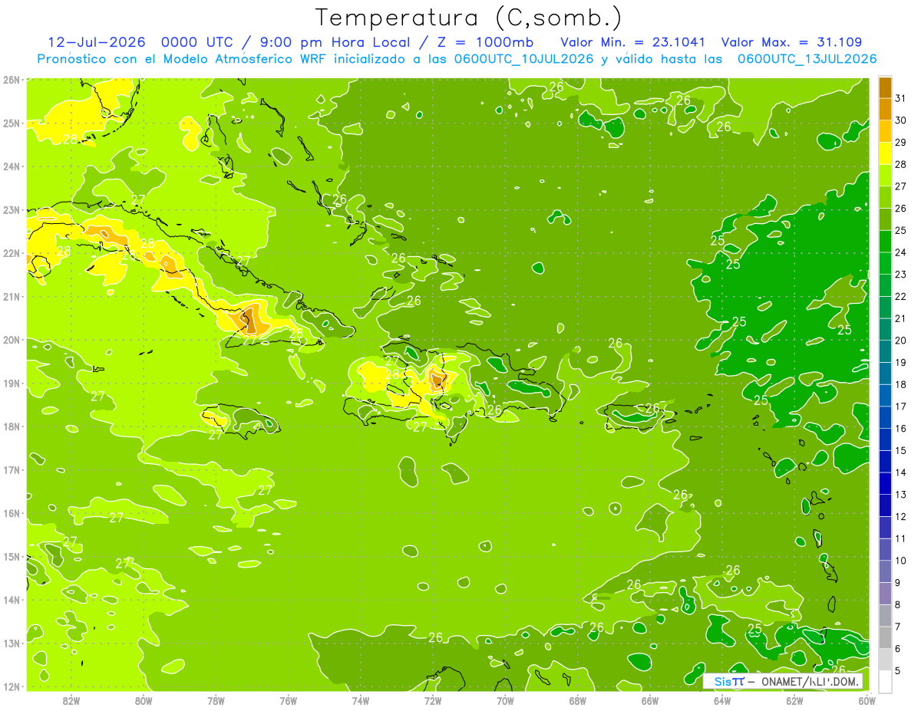
Task: Click the "60W" longitude axis label
Action: 867,700
